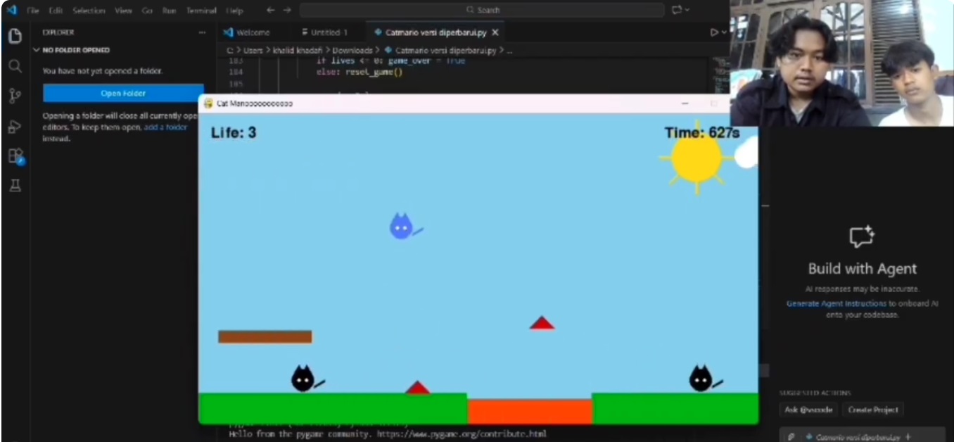Open the dropdown arrow beside the Run button
The height and width of the screenshot is (442, 954).
pos(724,32)
